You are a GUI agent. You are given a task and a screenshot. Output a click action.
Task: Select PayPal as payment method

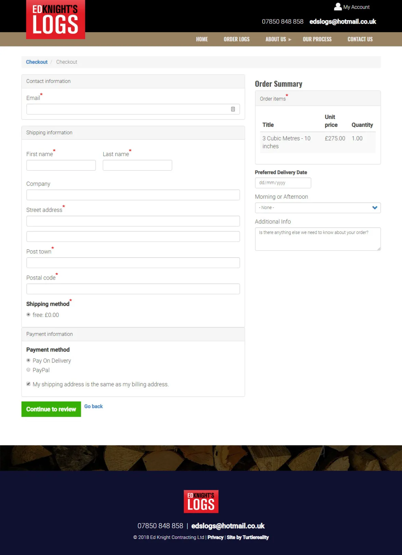[28, 370]
